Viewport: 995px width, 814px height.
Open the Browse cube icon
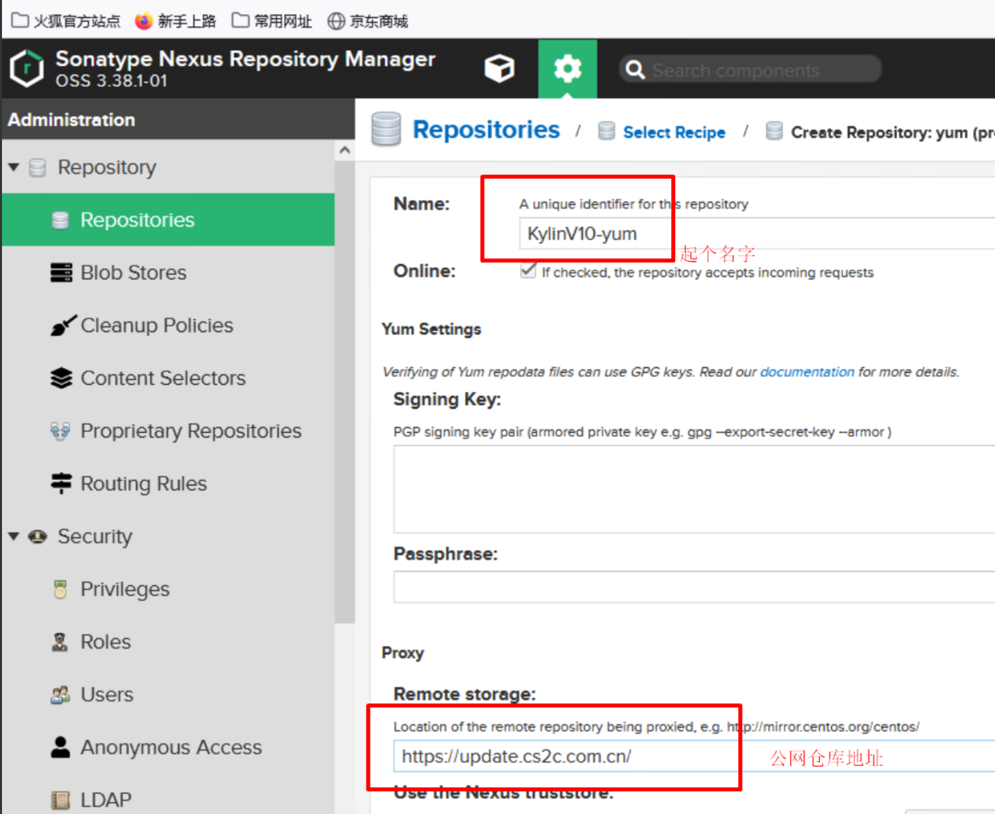pyautogui.click(x=499, y=69)
